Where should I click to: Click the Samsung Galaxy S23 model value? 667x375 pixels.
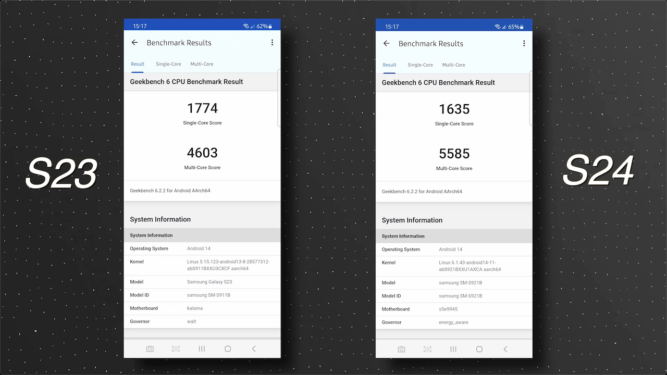coord(209,282)
